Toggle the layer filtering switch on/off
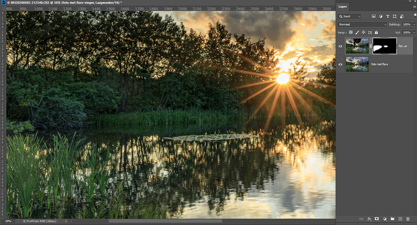Image resolution: width=417 pixels, height=225 pixels. coord(415,16)
